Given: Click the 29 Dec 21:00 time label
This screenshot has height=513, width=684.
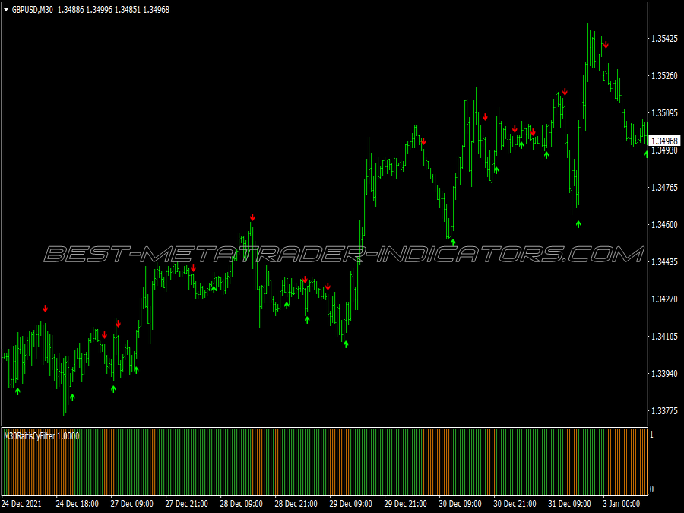Looking at the screenshot, I should coord(406,503).
